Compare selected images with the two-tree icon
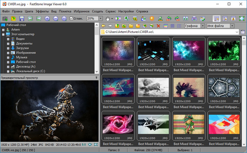 [x=186, y=19]
